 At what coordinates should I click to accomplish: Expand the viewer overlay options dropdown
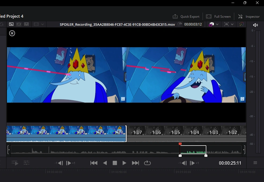tap(232, 24)
